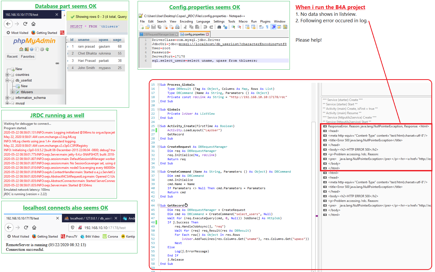This screenshot has height=272, width=435.
Task: Click the Undo arrow in Notepad++ toolbar
Action: tap(205, 27)
